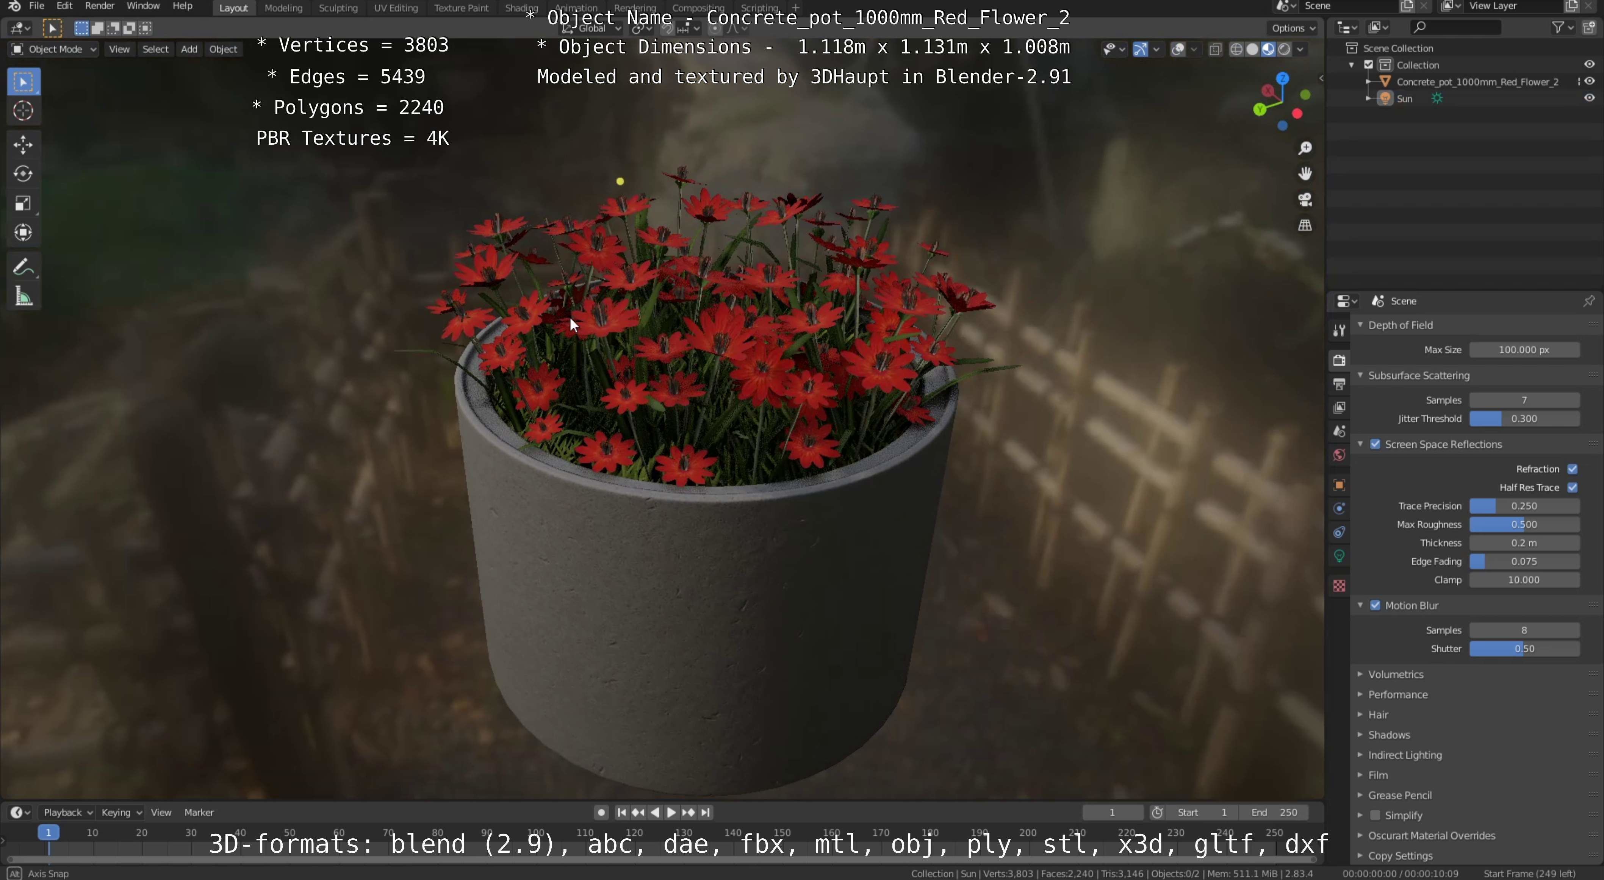Click the pan view hand icon

click(1305, 173)
